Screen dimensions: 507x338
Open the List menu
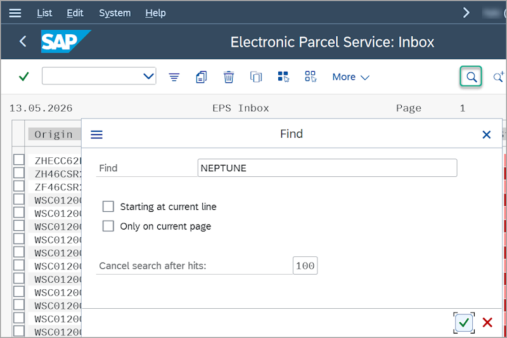click(x=44, y=13)
